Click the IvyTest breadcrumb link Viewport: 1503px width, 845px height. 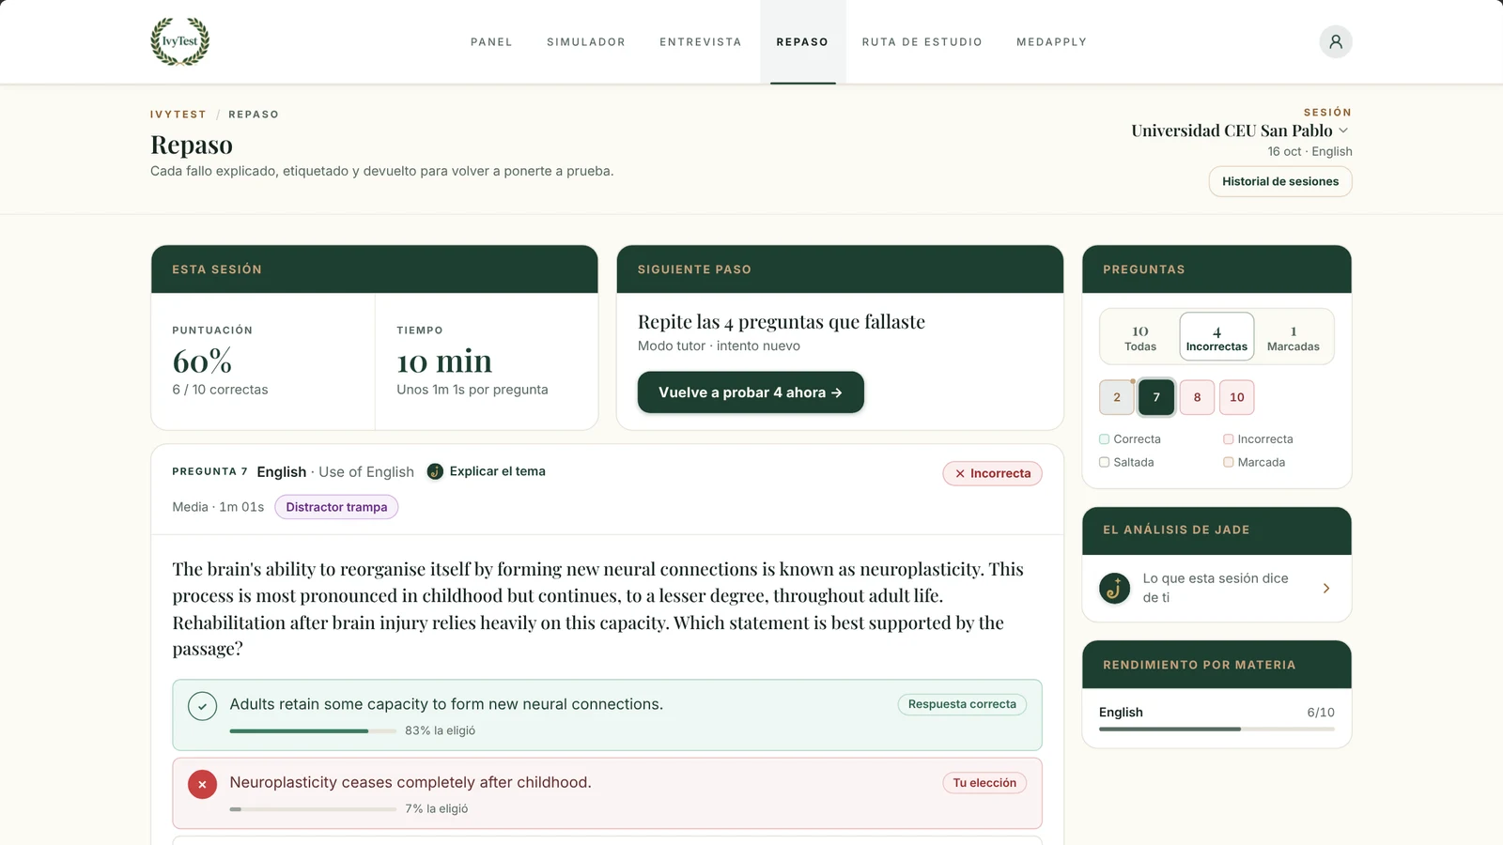click(x=178, y=115)
